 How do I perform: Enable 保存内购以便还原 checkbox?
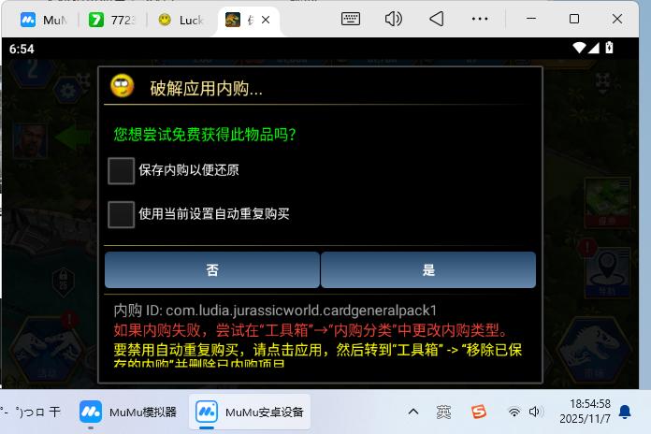[122, 170]
